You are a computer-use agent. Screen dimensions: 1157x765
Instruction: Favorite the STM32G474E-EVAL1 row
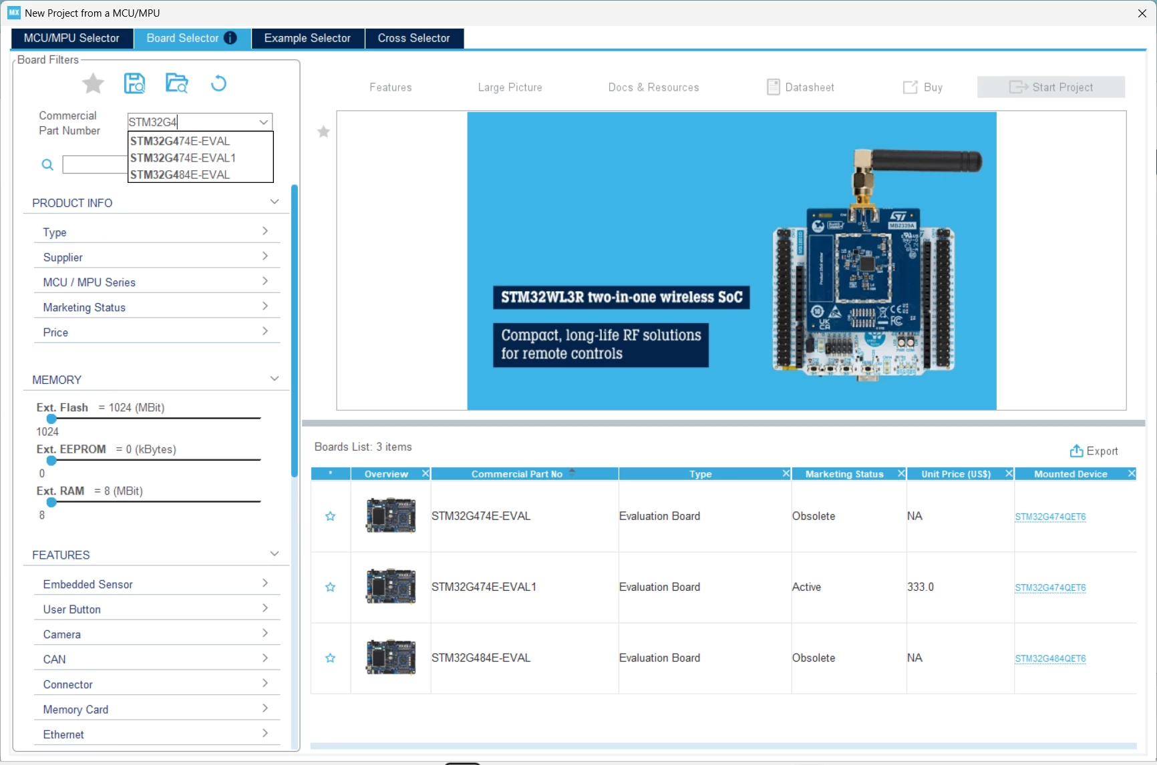(x=330, y=587)
